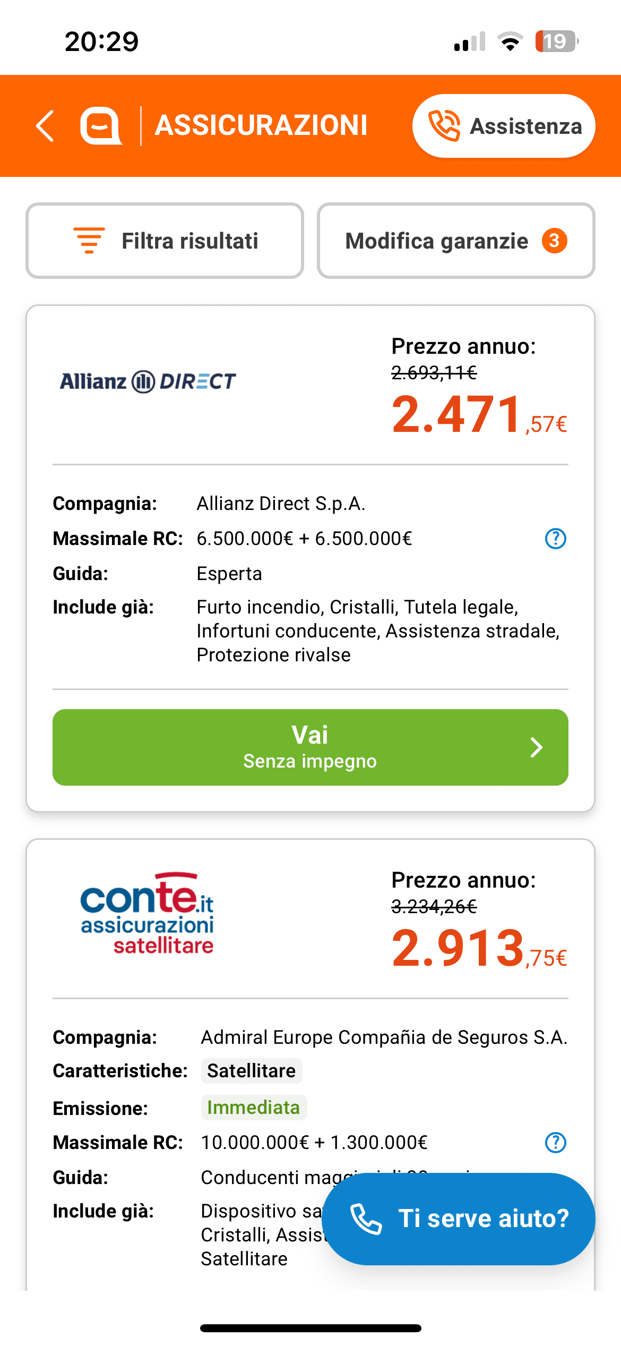Viewport: 621px width, 1345px height.
Task: Tap phone icon in help bubble
Action: [x=366, y=1219]
